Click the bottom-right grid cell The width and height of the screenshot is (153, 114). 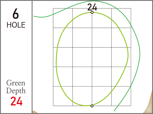coord(121,96)
